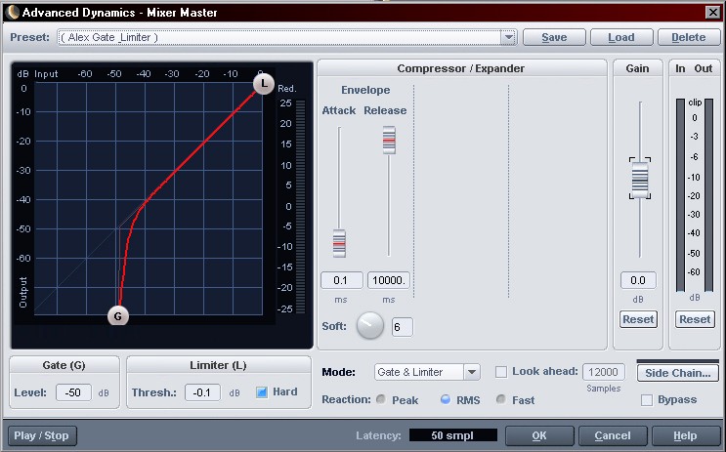Select Peak reaction mode
Image resolution: width=726 pixels, height=452 pixels.
pos(381,399)
